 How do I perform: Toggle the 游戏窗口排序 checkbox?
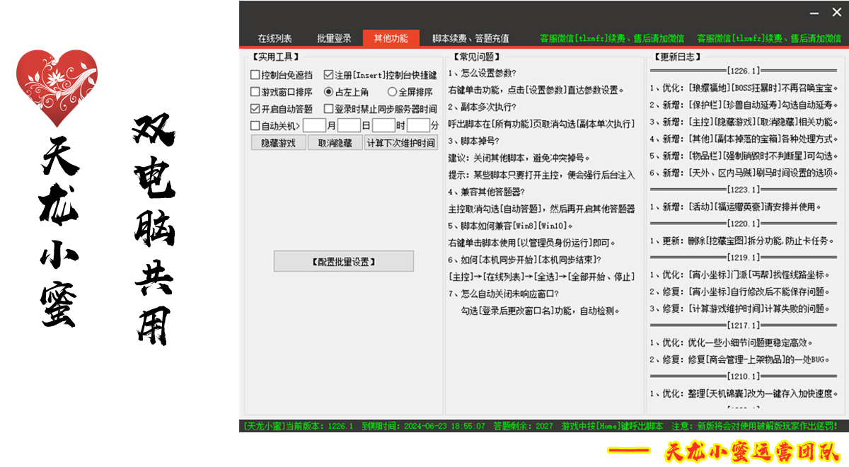pos(255,92)
